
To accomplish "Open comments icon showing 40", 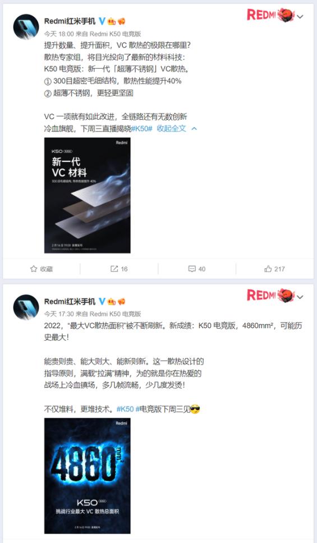I will [192, 269].
